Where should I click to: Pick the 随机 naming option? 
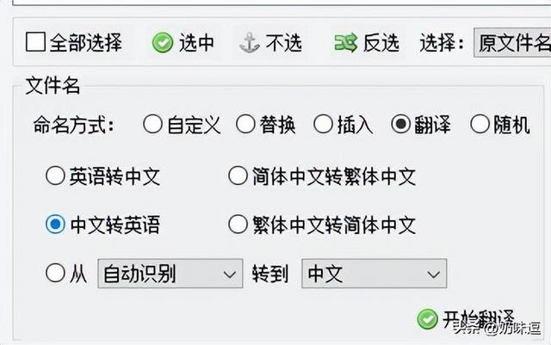click(480, 125)
